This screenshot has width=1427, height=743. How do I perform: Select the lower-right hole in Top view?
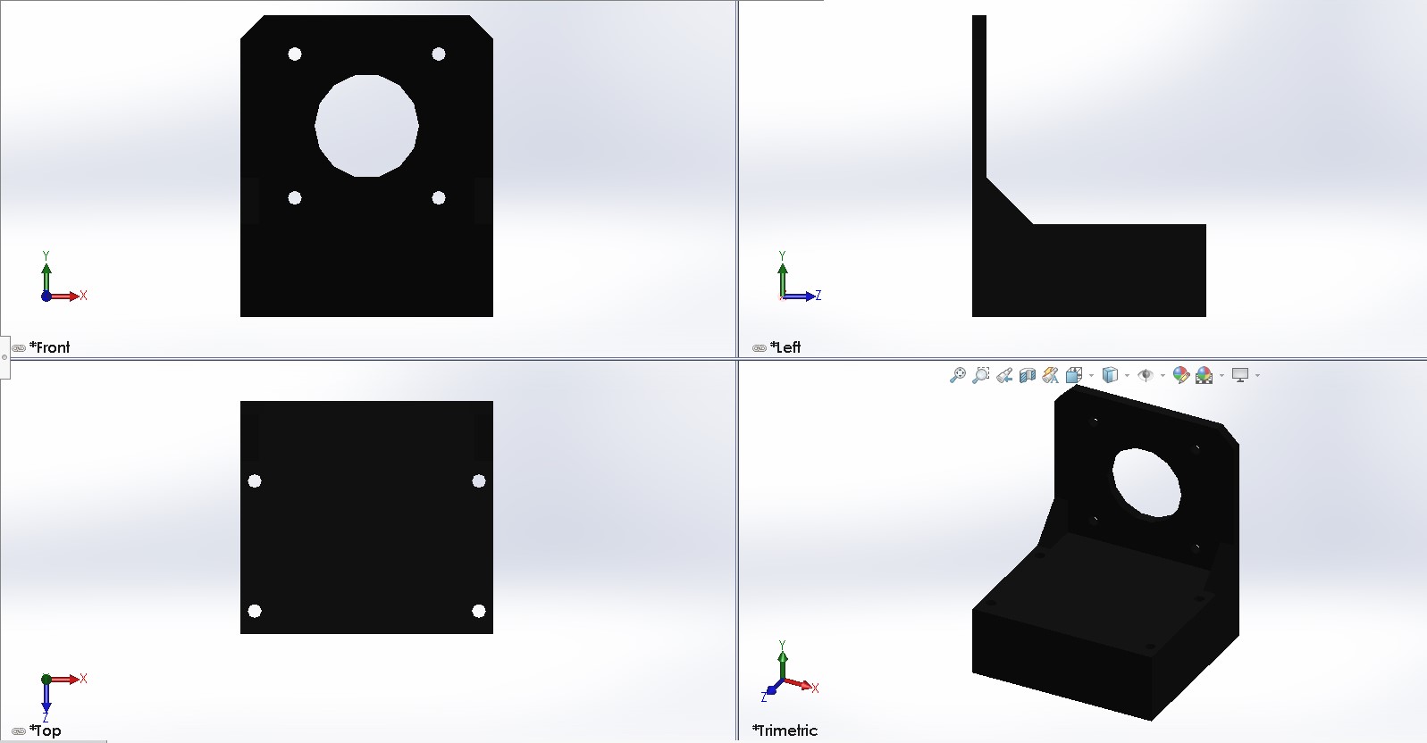point(479,611)
